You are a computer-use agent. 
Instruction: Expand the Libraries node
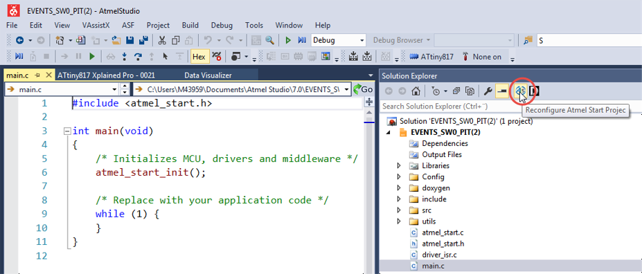pos(399,165)
